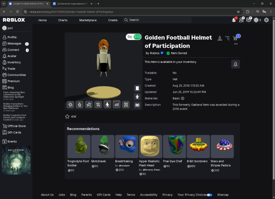
Task: Toggle Your Privacy Choices switch
Action: [x=210, y=195]
